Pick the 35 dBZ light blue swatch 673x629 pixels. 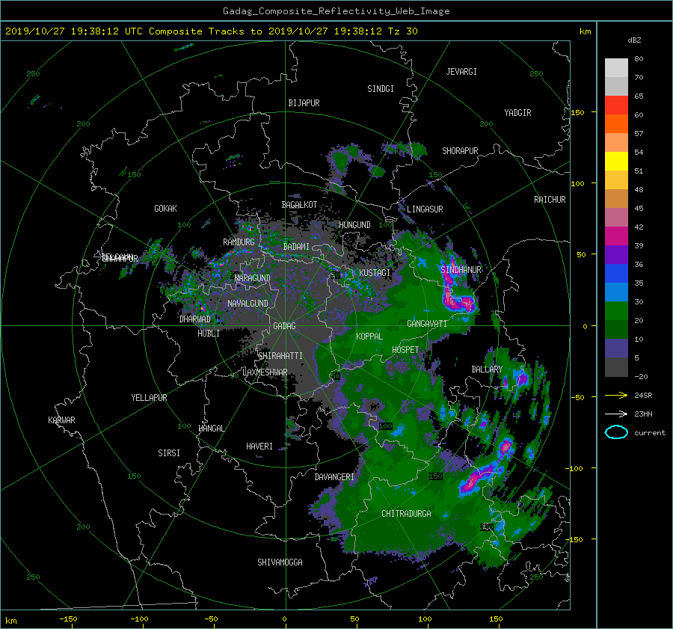616,292
